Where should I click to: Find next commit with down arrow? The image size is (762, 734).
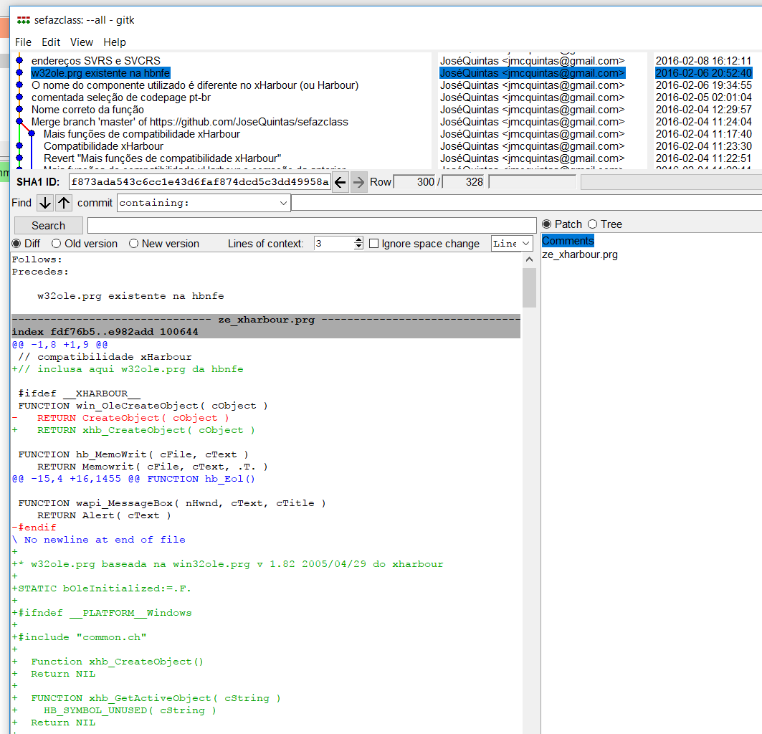[x=45, y=203]
